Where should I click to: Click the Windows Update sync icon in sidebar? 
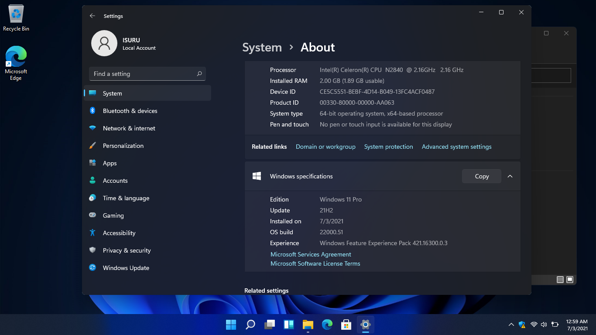pyautogui.click(x=92, y=268)
